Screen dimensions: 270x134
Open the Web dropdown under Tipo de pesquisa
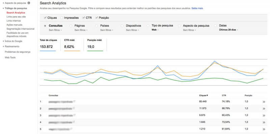point(155,30)
